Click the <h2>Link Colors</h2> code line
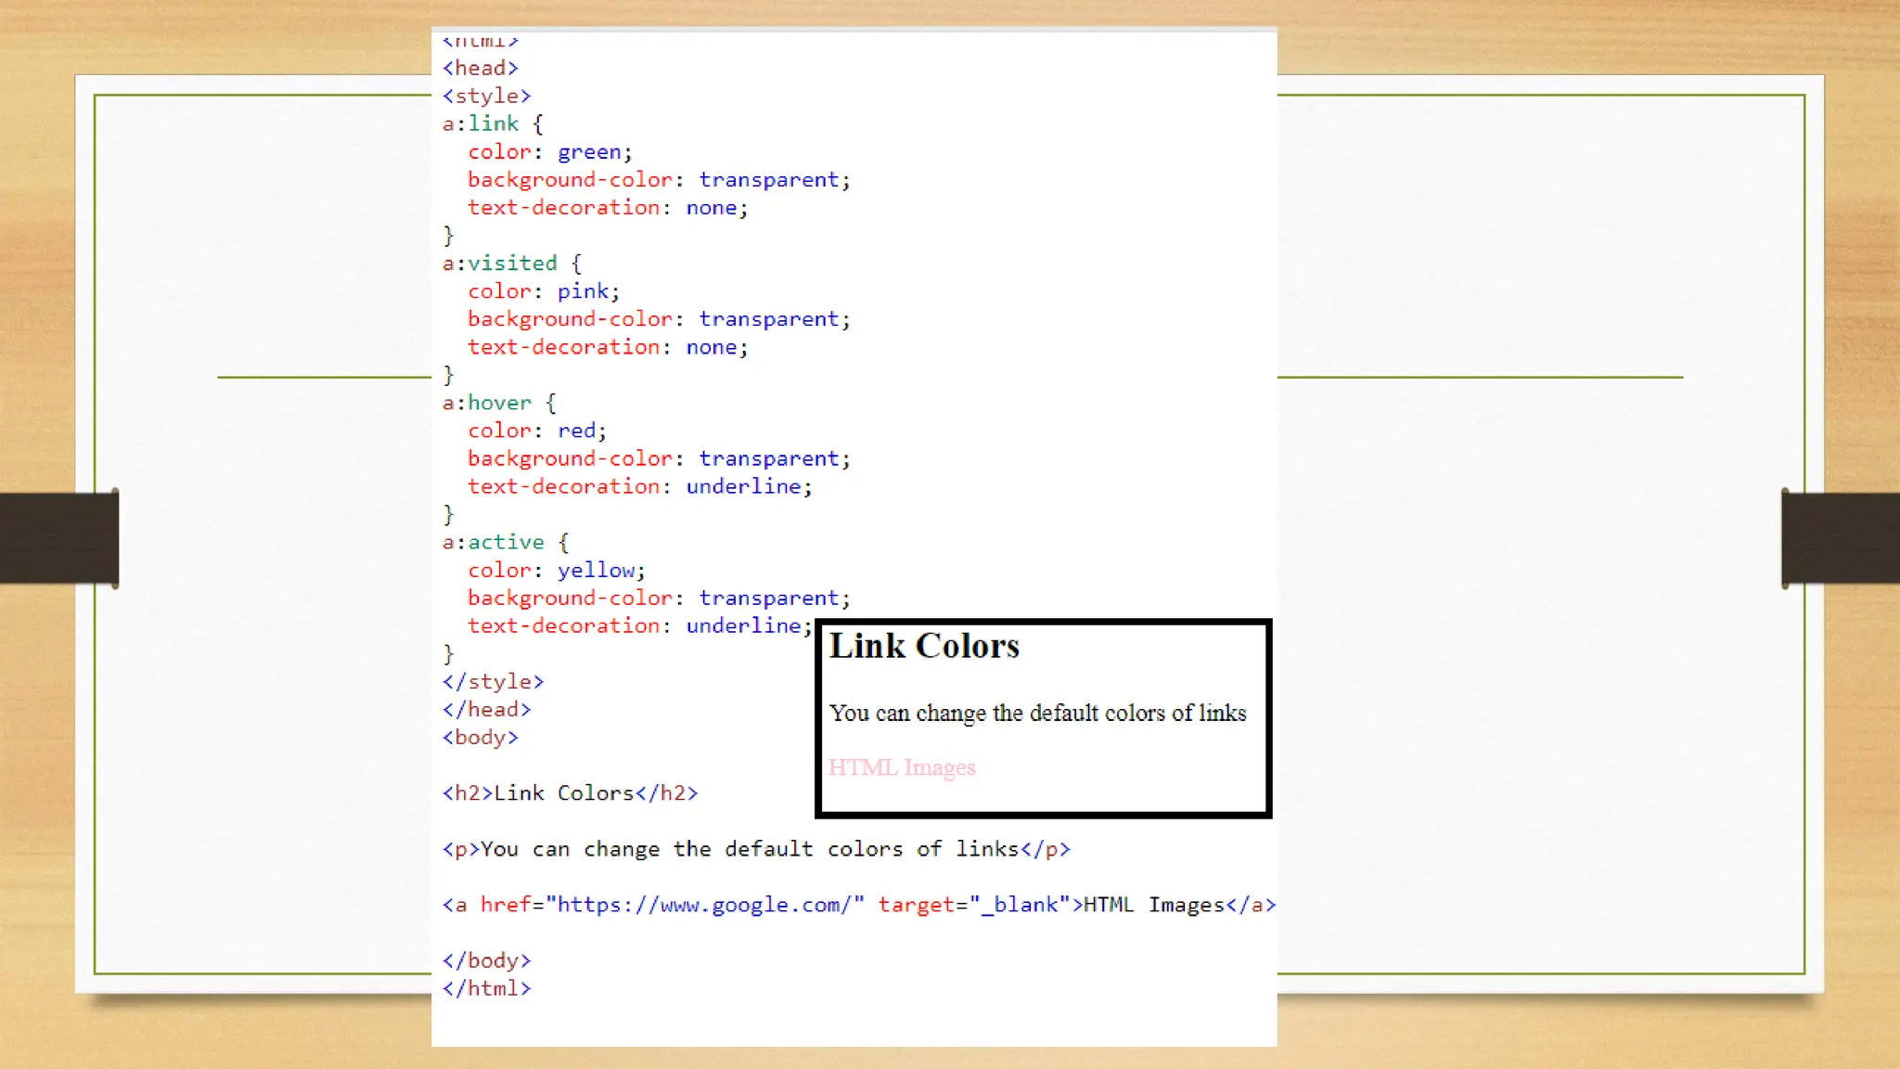Viewport: 1900px width, 1069px height. coord(570,793)
